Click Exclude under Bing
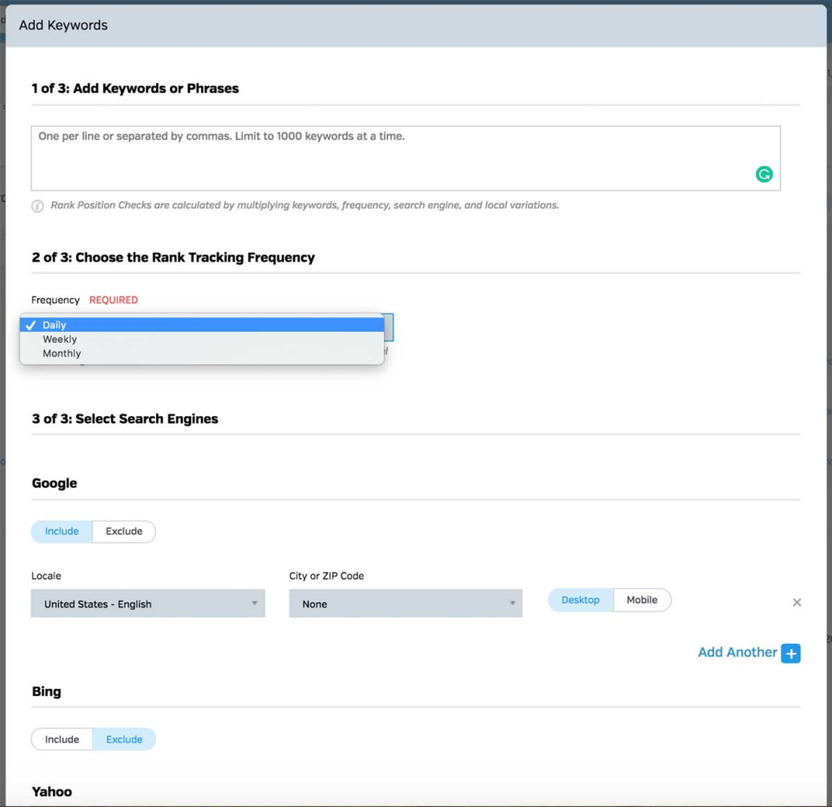The image size is (832, 807). tap(124, 739)
